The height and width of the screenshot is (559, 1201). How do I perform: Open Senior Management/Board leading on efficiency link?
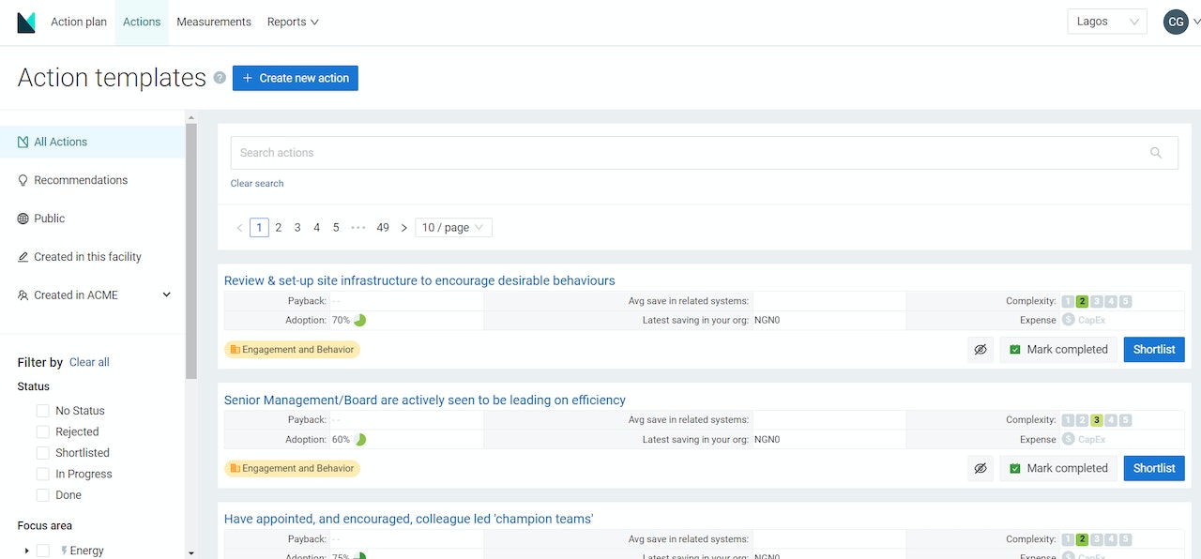425,400
